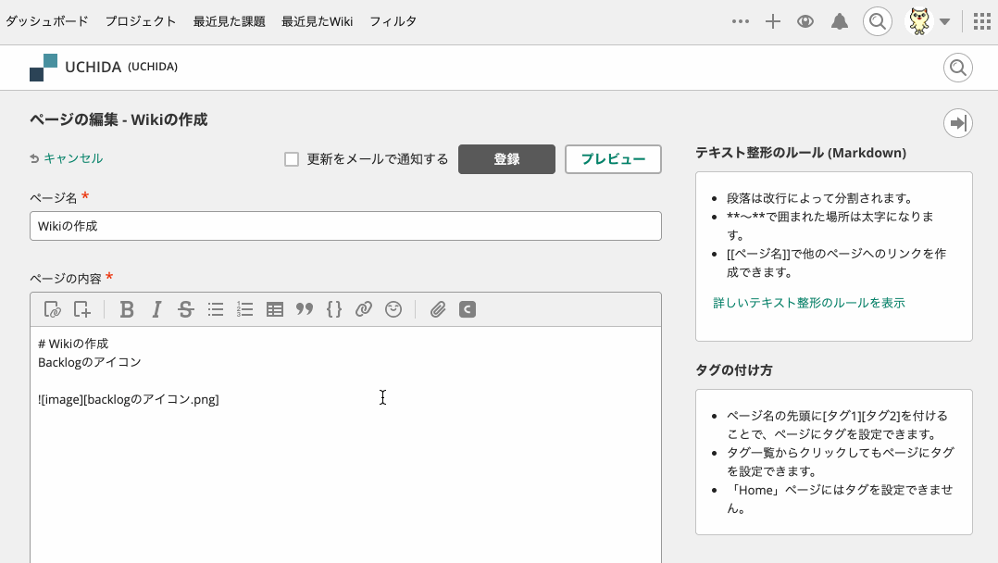Insert a bullet list
This screenshot has height=563, width=998.
click(x=216, y=309)
